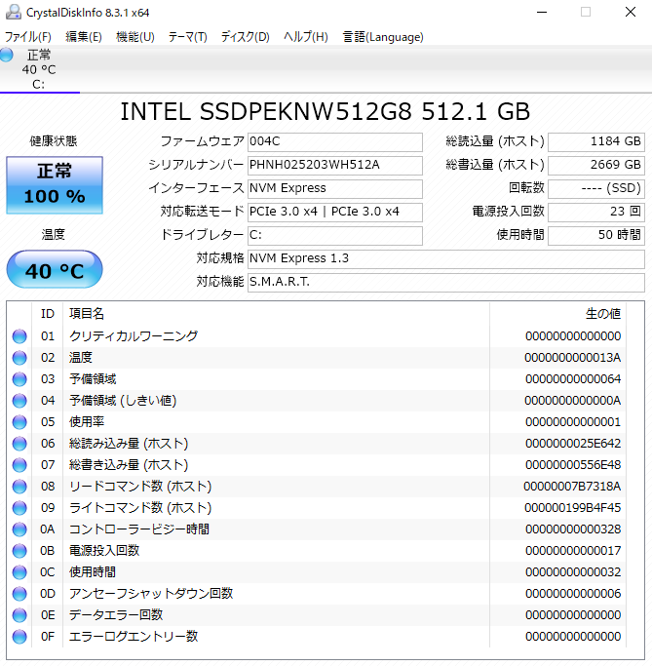652x666 pixels.
Task: Click the ファームウェア field showing 004C
Action: coord(335,141)
